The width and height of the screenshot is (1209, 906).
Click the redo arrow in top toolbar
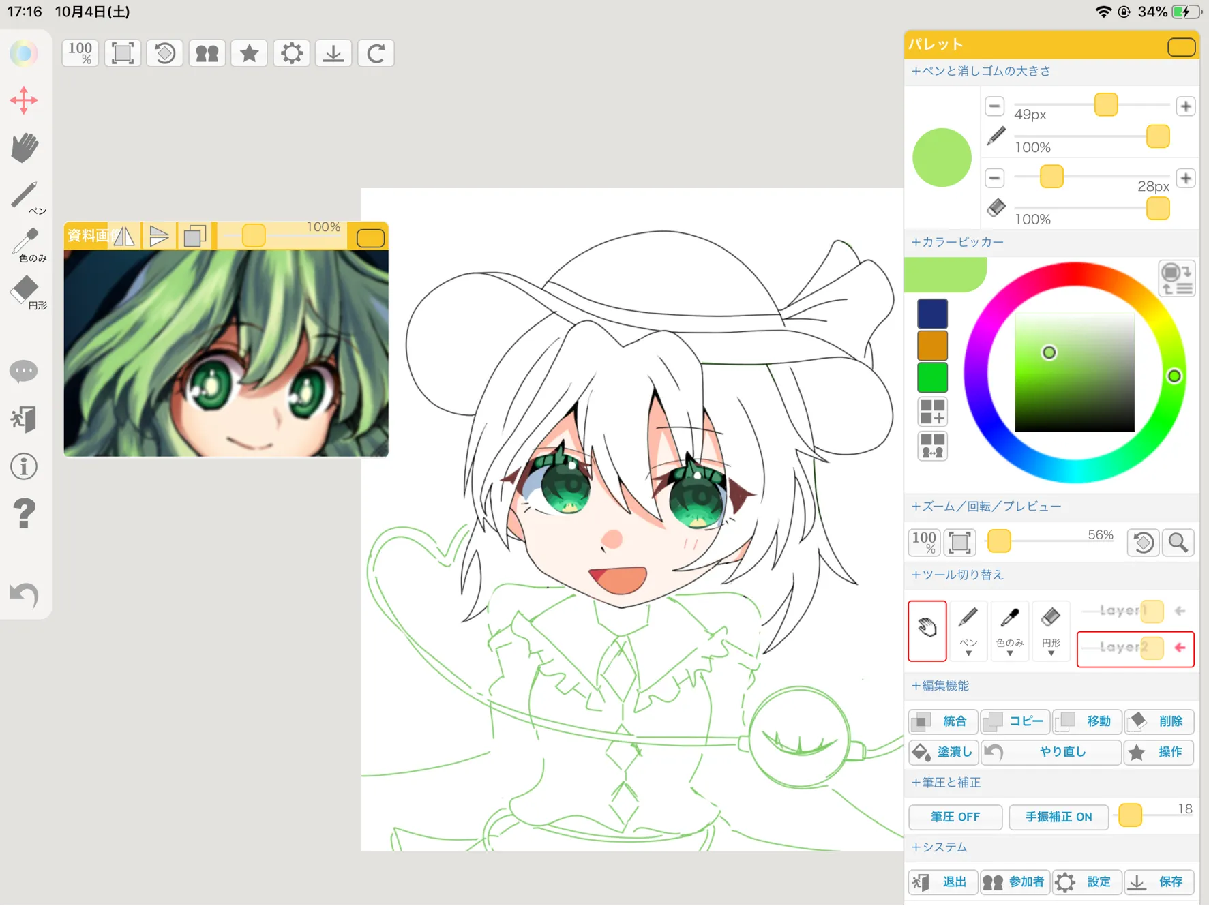pyautogui.click(x=376, y=53)
